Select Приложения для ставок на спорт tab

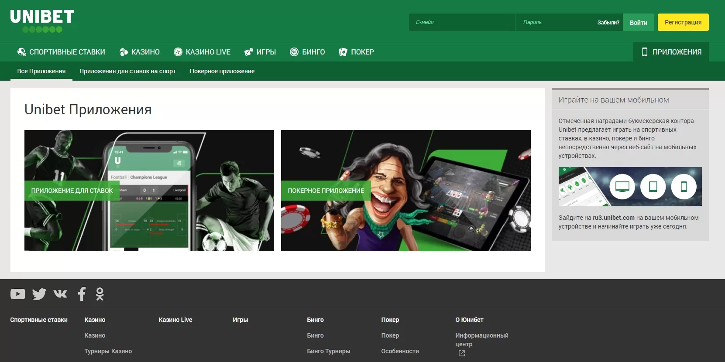click(x=127, y=71)
